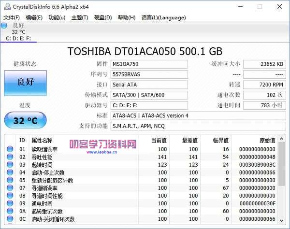Click the 原始值 column header
The image size is (290, 229).
[267, 140]
